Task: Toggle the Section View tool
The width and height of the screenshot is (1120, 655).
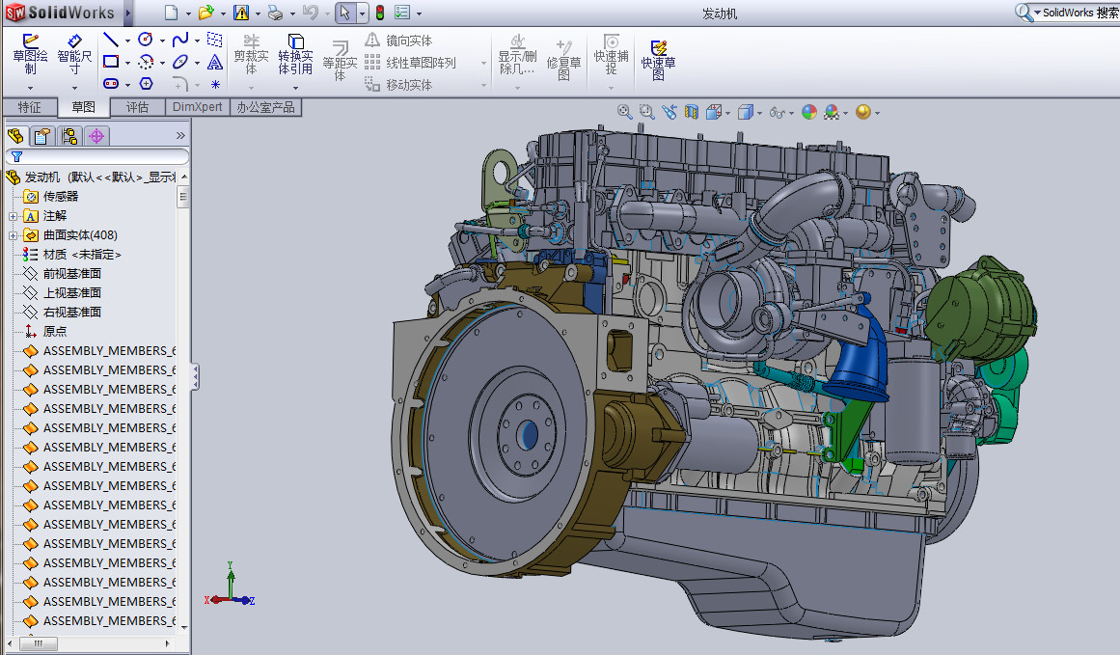Action: point(692,112)
